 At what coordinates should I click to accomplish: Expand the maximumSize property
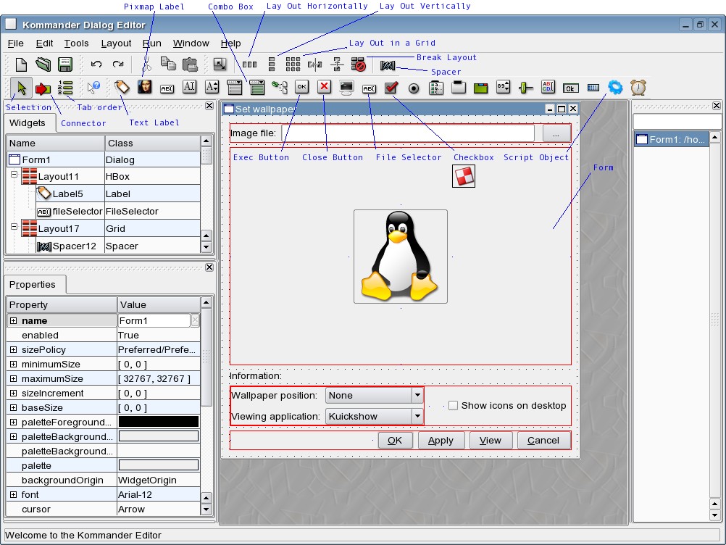[x=14, y=379]
